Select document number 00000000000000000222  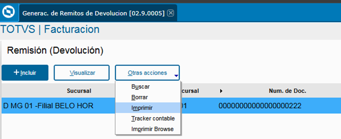(260, 106)
